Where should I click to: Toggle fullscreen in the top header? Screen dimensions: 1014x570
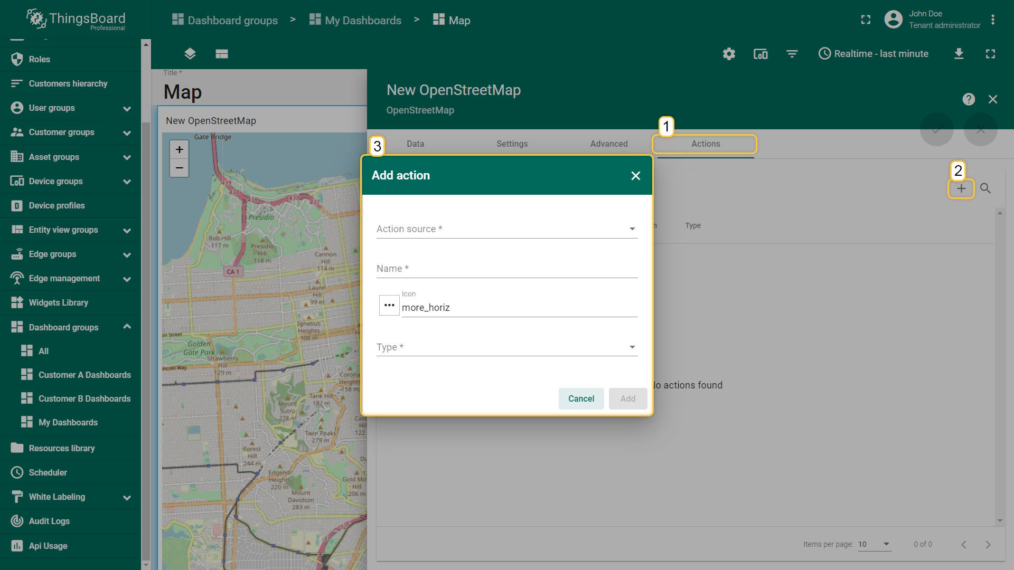tap(866, 20)
